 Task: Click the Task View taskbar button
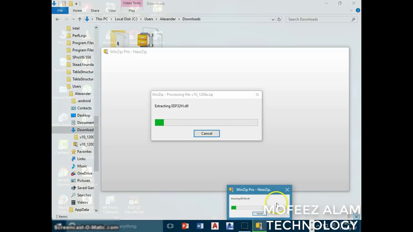170,226
